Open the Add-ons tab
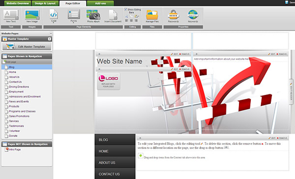Viewport: 295px width, 179px height. tap(100, 3)
